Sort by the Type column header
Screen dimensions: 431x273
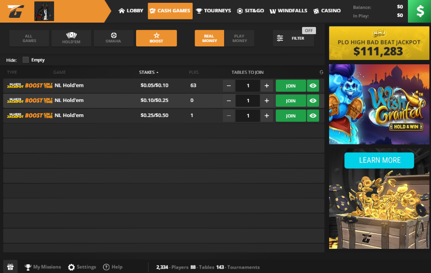pos(12,72)
